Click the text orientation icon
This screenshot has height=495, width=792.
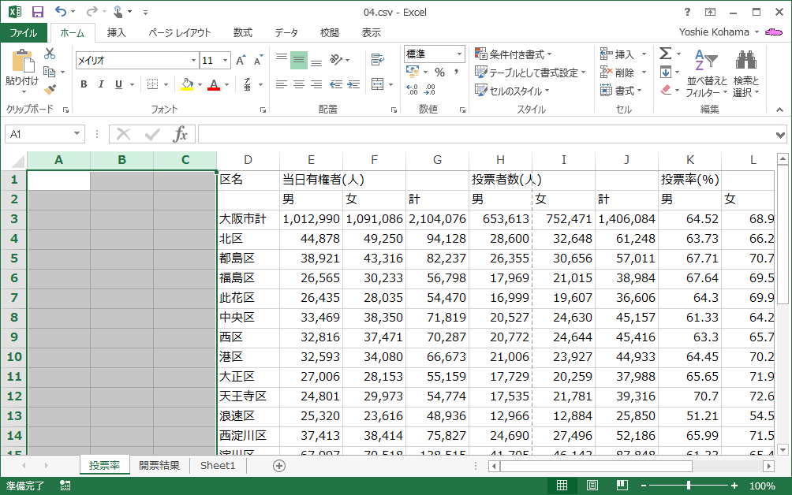(336, 60)
